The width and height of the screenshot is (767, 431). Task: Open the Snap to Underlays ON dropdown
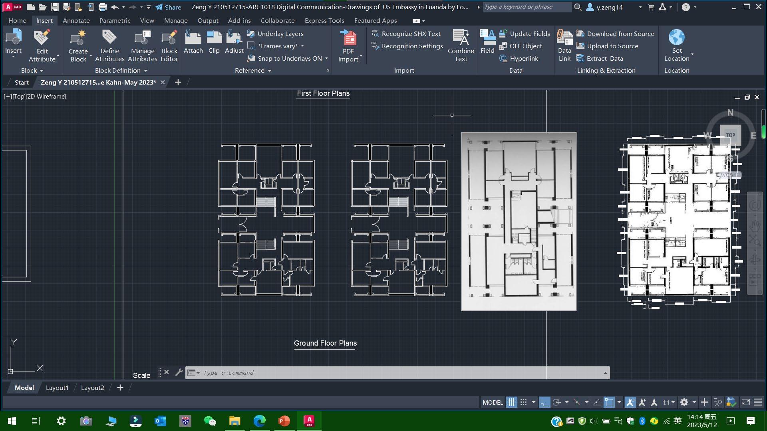click(x=326, y=58)
